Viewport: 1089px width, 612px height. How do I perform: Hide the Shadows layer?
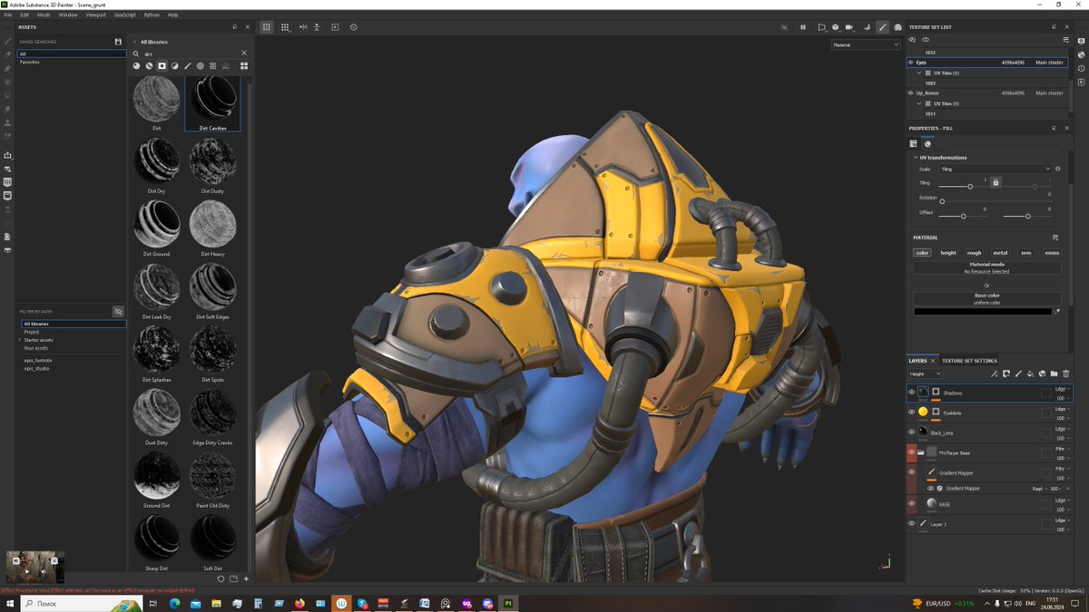pyautogui.click(x=911, y=393)
